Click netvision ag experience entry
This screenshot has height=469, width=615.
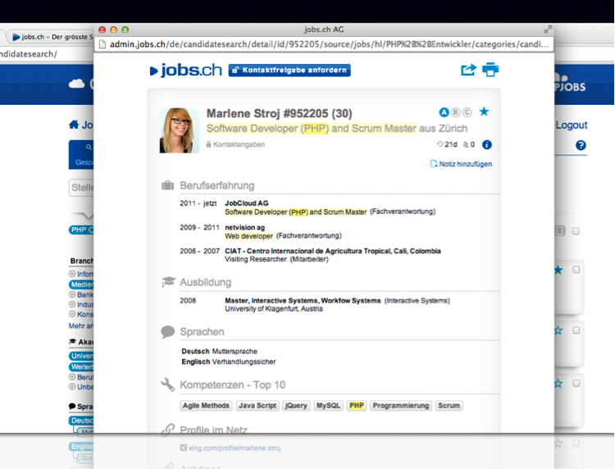click(x=244, y=227)
